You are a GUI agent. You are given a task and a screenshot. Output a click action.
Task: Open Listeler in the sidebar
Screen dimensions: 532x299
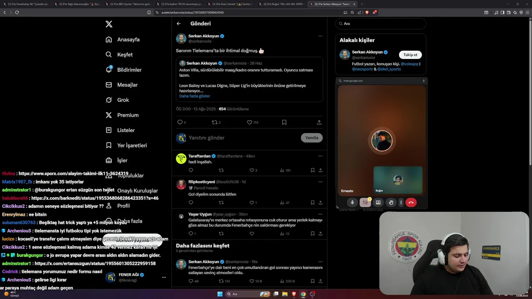120,130
